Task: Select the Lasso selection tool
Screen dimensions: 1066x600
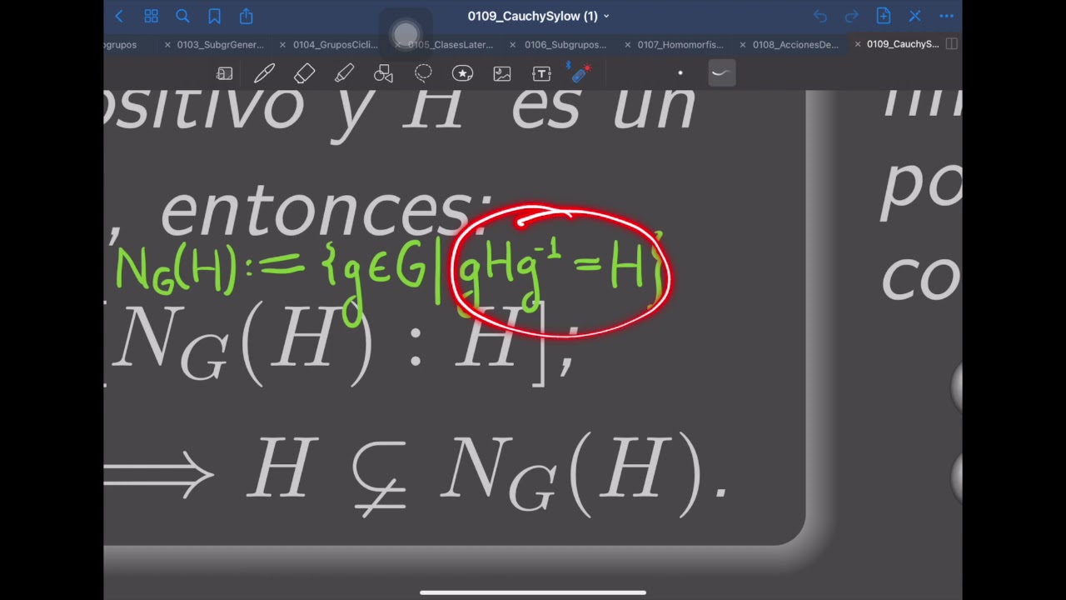Action: click(x=423, y=73)
